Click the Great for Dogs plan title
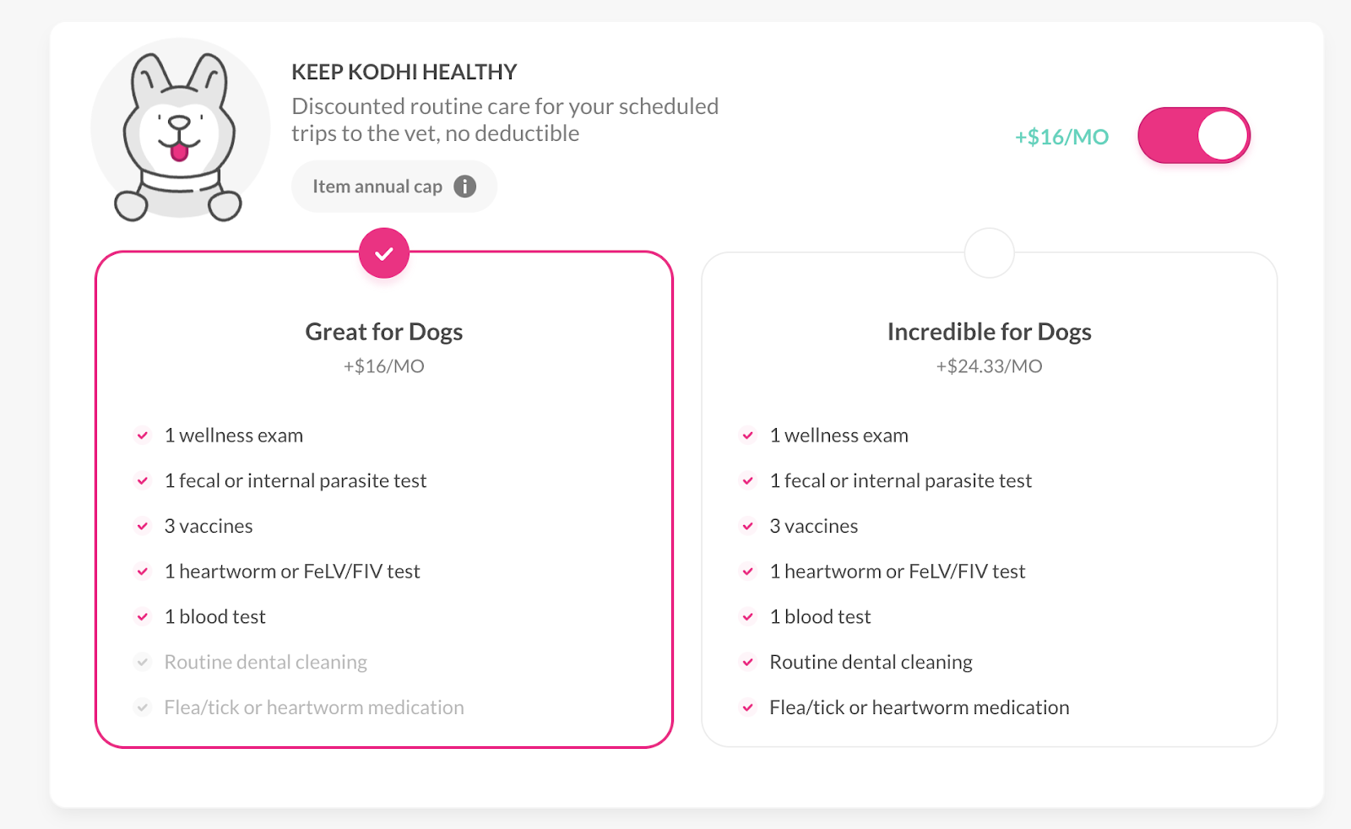This screenshot has height=829, width=1351. pyautogui.click(x=384, y=332)
